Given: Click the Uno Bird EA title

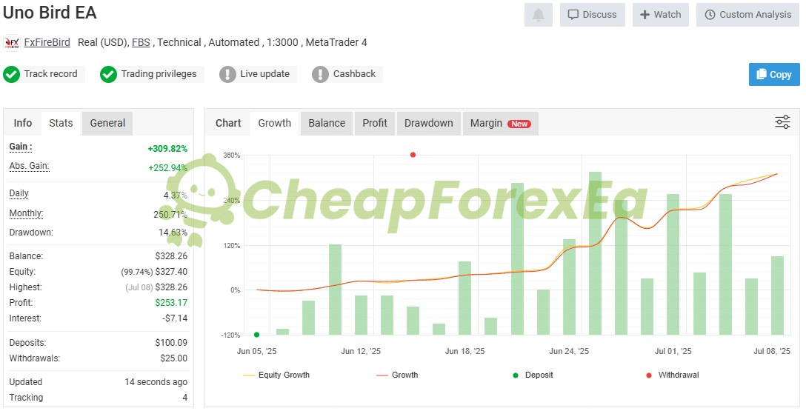Looking at the screenshot, I should point(50,13).
